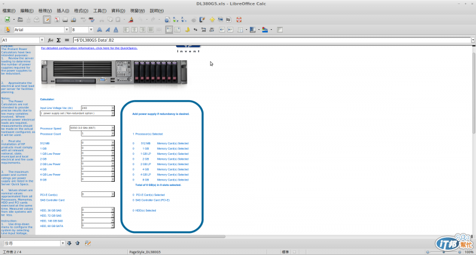
Task: Click the formula input field
Action: pyautogui.click(x=272, y=40)
